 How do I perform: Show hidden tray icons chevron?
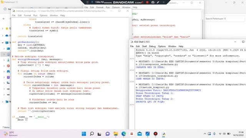click(x=205, y=134)
